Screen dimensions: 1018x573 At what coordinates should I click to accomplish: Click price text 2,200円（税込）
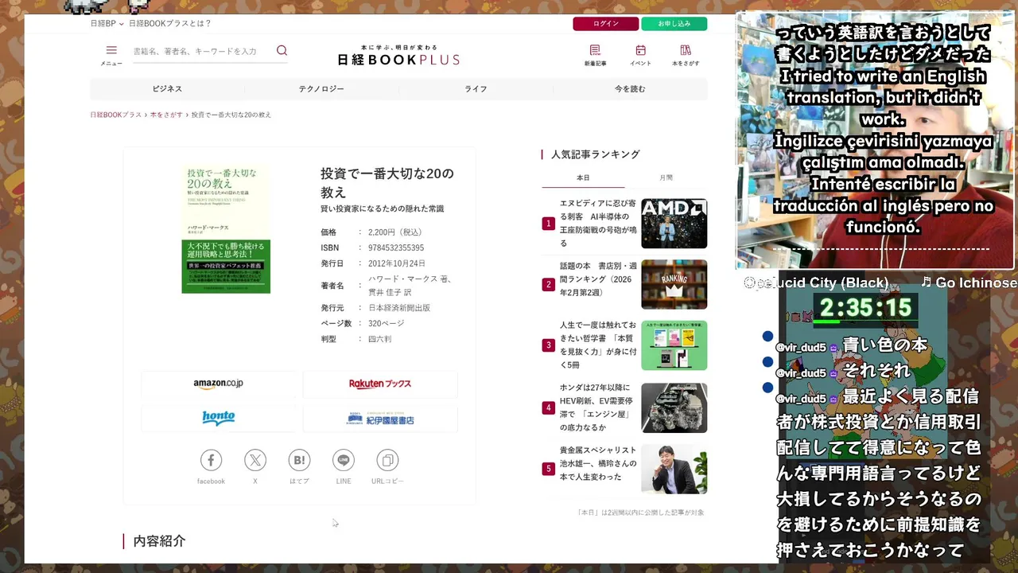(x=395, y=232)
